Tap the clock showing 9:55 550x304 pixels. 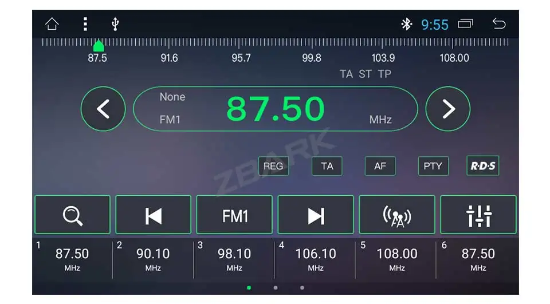(x=435, y=25)
